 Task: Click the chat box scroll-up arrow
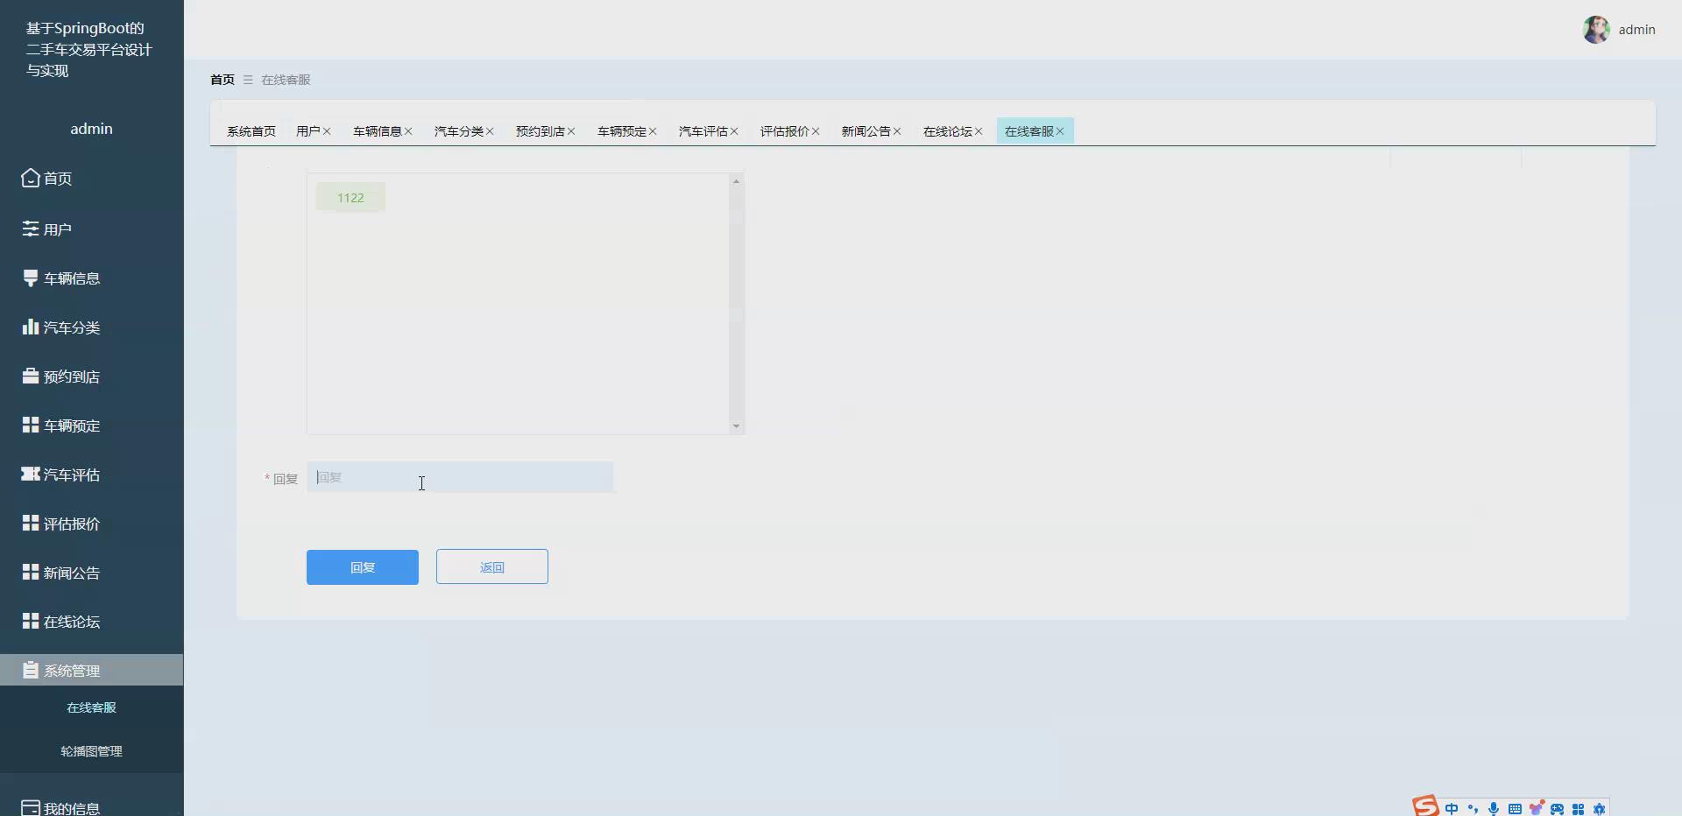point(736,181)
